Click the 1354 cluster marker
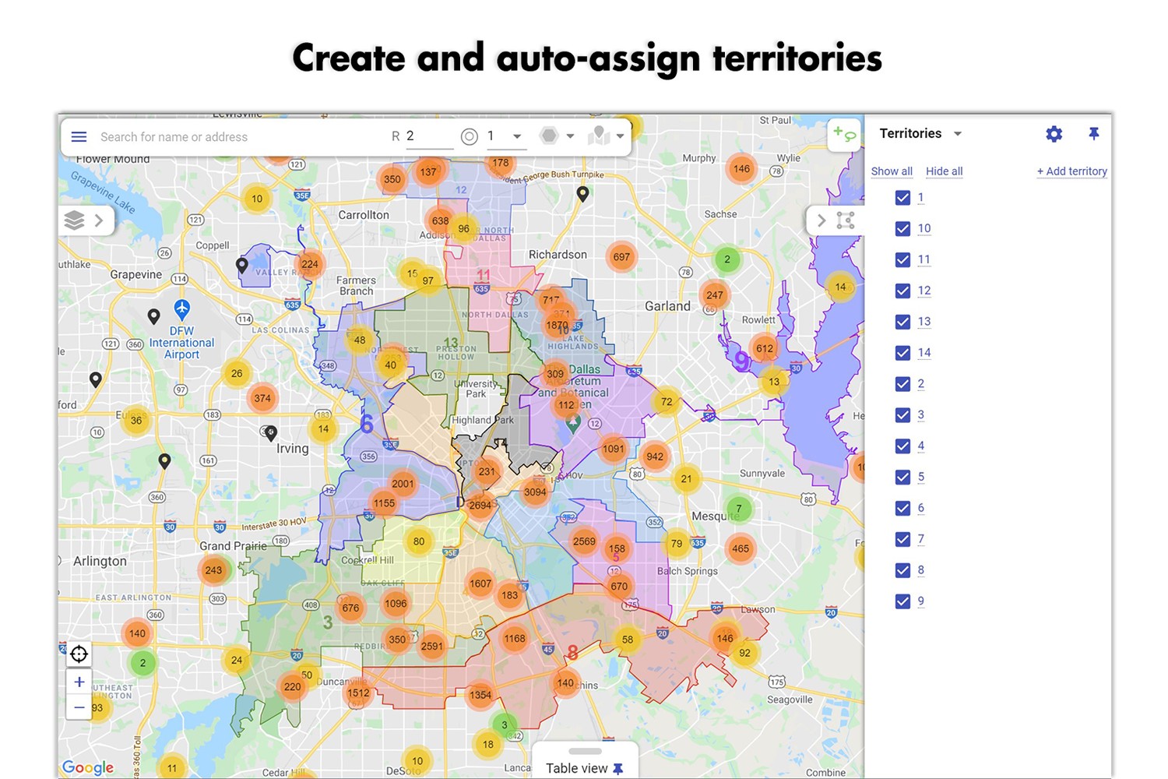Image resolution: width=1168 pixels, height=779 pixels. coord(480,695)
